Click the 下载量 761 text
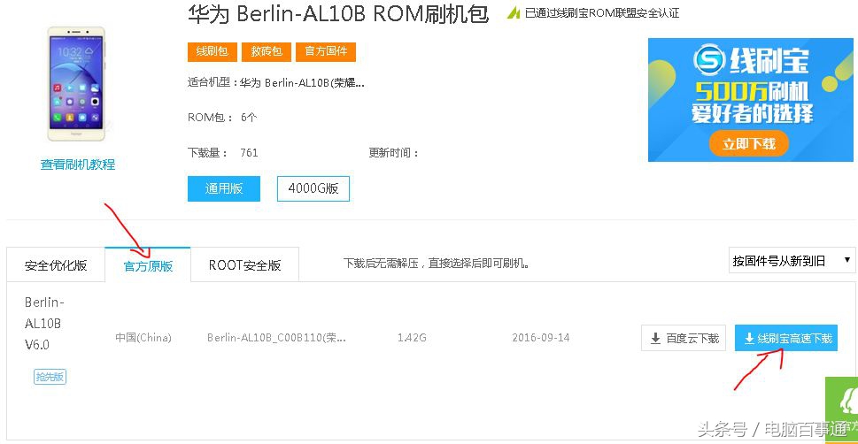The width and height of the screenshot is (858, 444). point(223,152)
